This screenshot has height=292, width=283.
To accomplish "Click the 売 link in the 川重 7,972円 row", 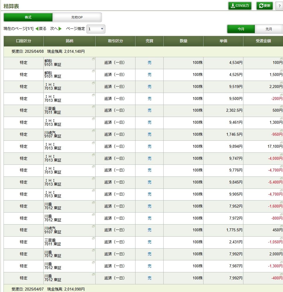I will pos(149,218).
